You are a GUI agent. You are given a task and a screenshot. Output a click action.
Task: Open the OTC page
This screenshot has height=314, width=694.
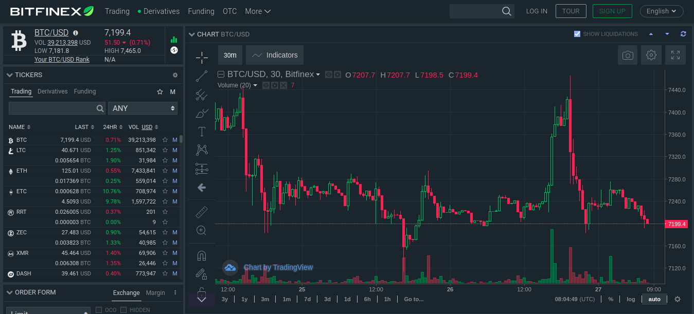(x=229, y=11)
